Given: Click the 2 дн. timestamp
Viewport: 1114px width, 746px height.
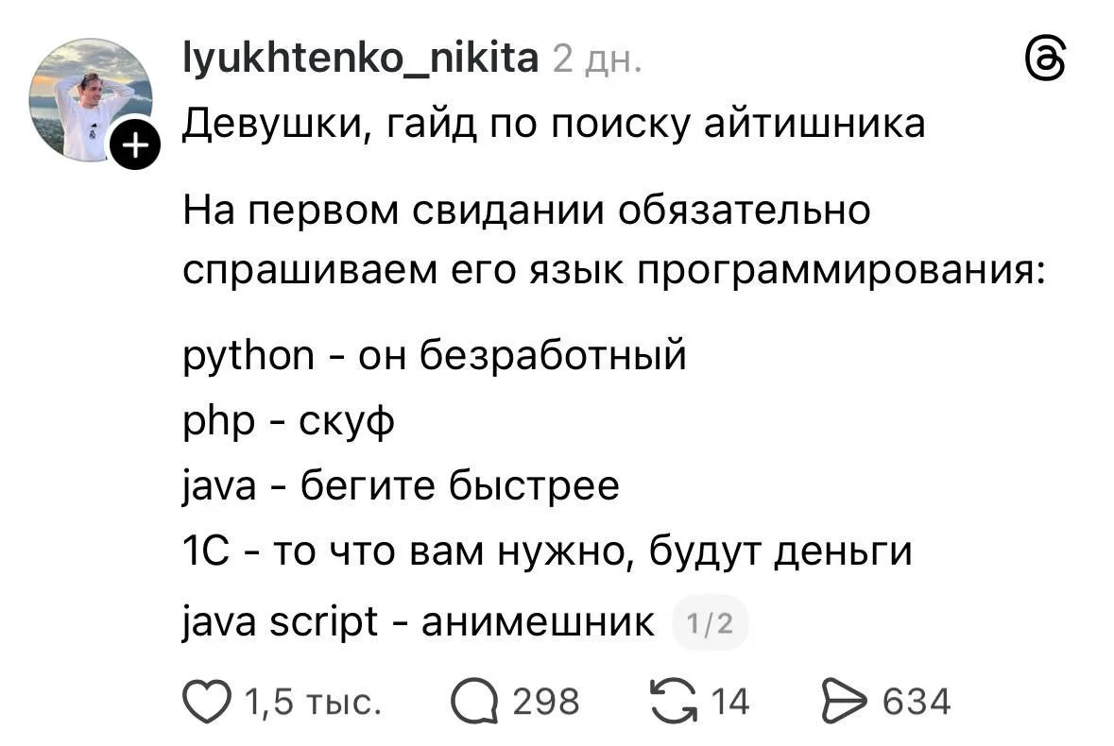Looking at the screenshot, I should tap(596, 59).
